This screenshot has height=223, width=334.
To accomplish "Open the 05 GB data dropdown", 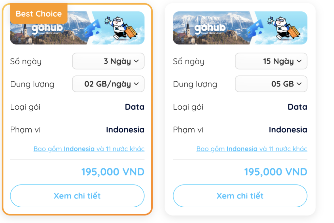I will click(x=271, y=84).
